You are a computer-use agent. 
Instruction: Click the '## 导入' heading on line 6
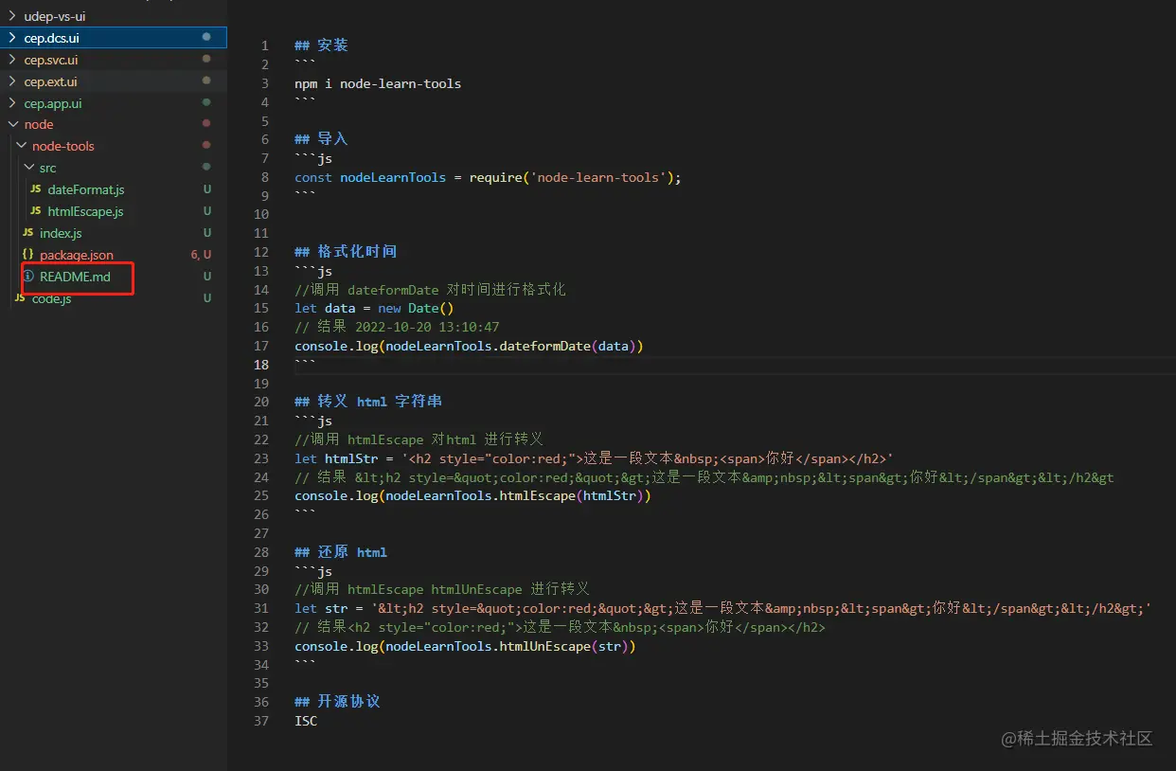321,139
